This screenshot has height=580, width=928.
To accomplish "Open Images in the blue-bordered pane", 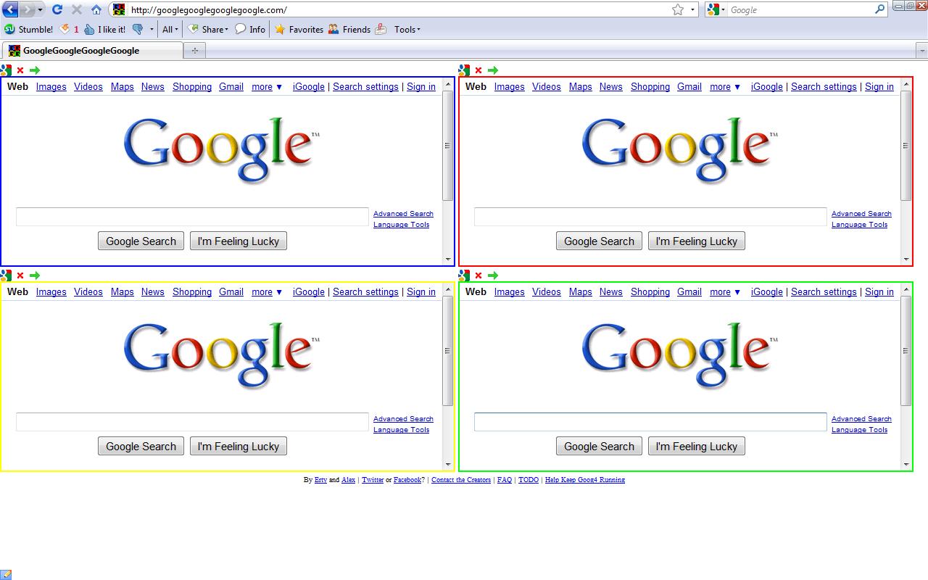I will click(51, 87).
